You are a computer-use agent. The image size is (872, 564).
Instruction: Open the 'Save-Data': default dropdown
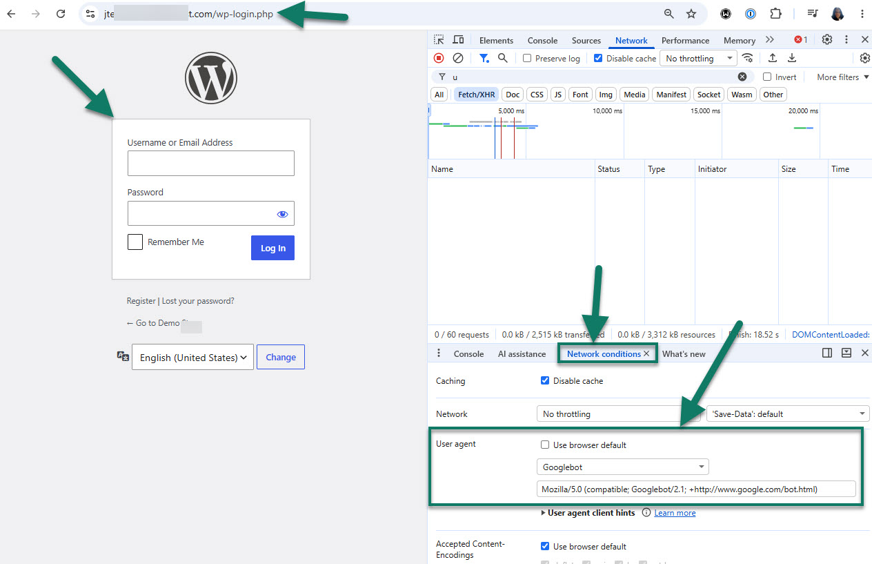787,414
